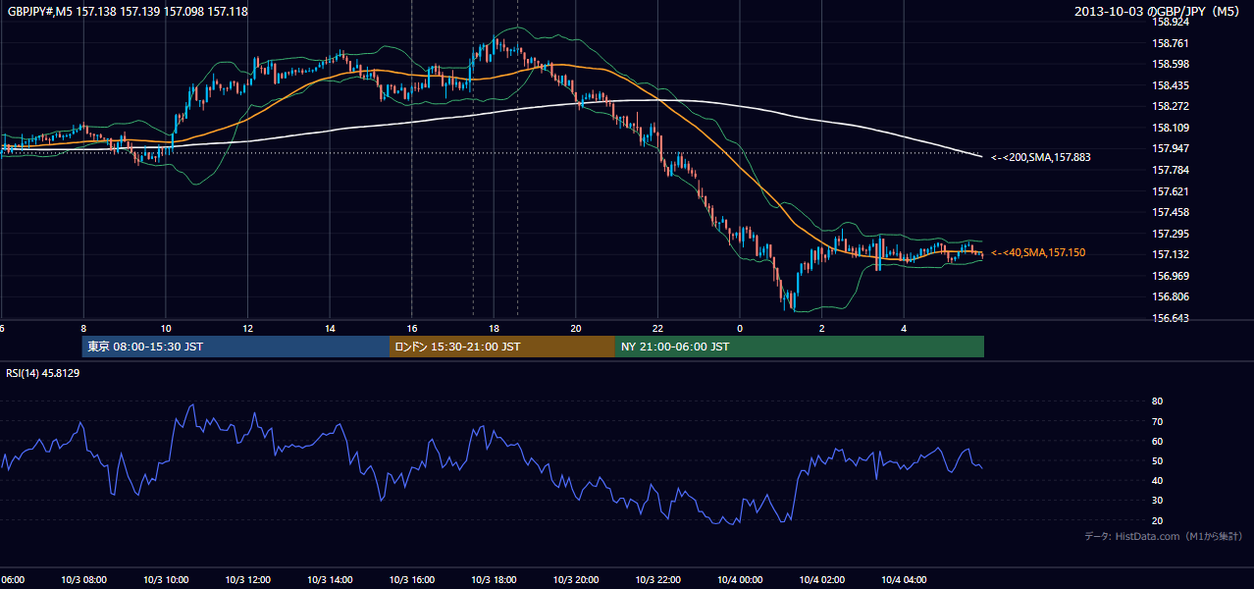This screenshot has height=589, width=1254.
Task: Click hour tick 0 under price chart
Action: coord(740,329)
